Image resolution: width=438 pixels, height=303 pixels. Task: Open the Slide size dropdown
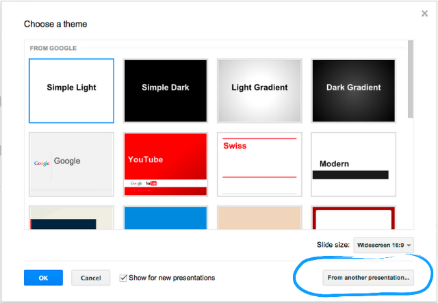pyautogui.click(x=383, y=245)
